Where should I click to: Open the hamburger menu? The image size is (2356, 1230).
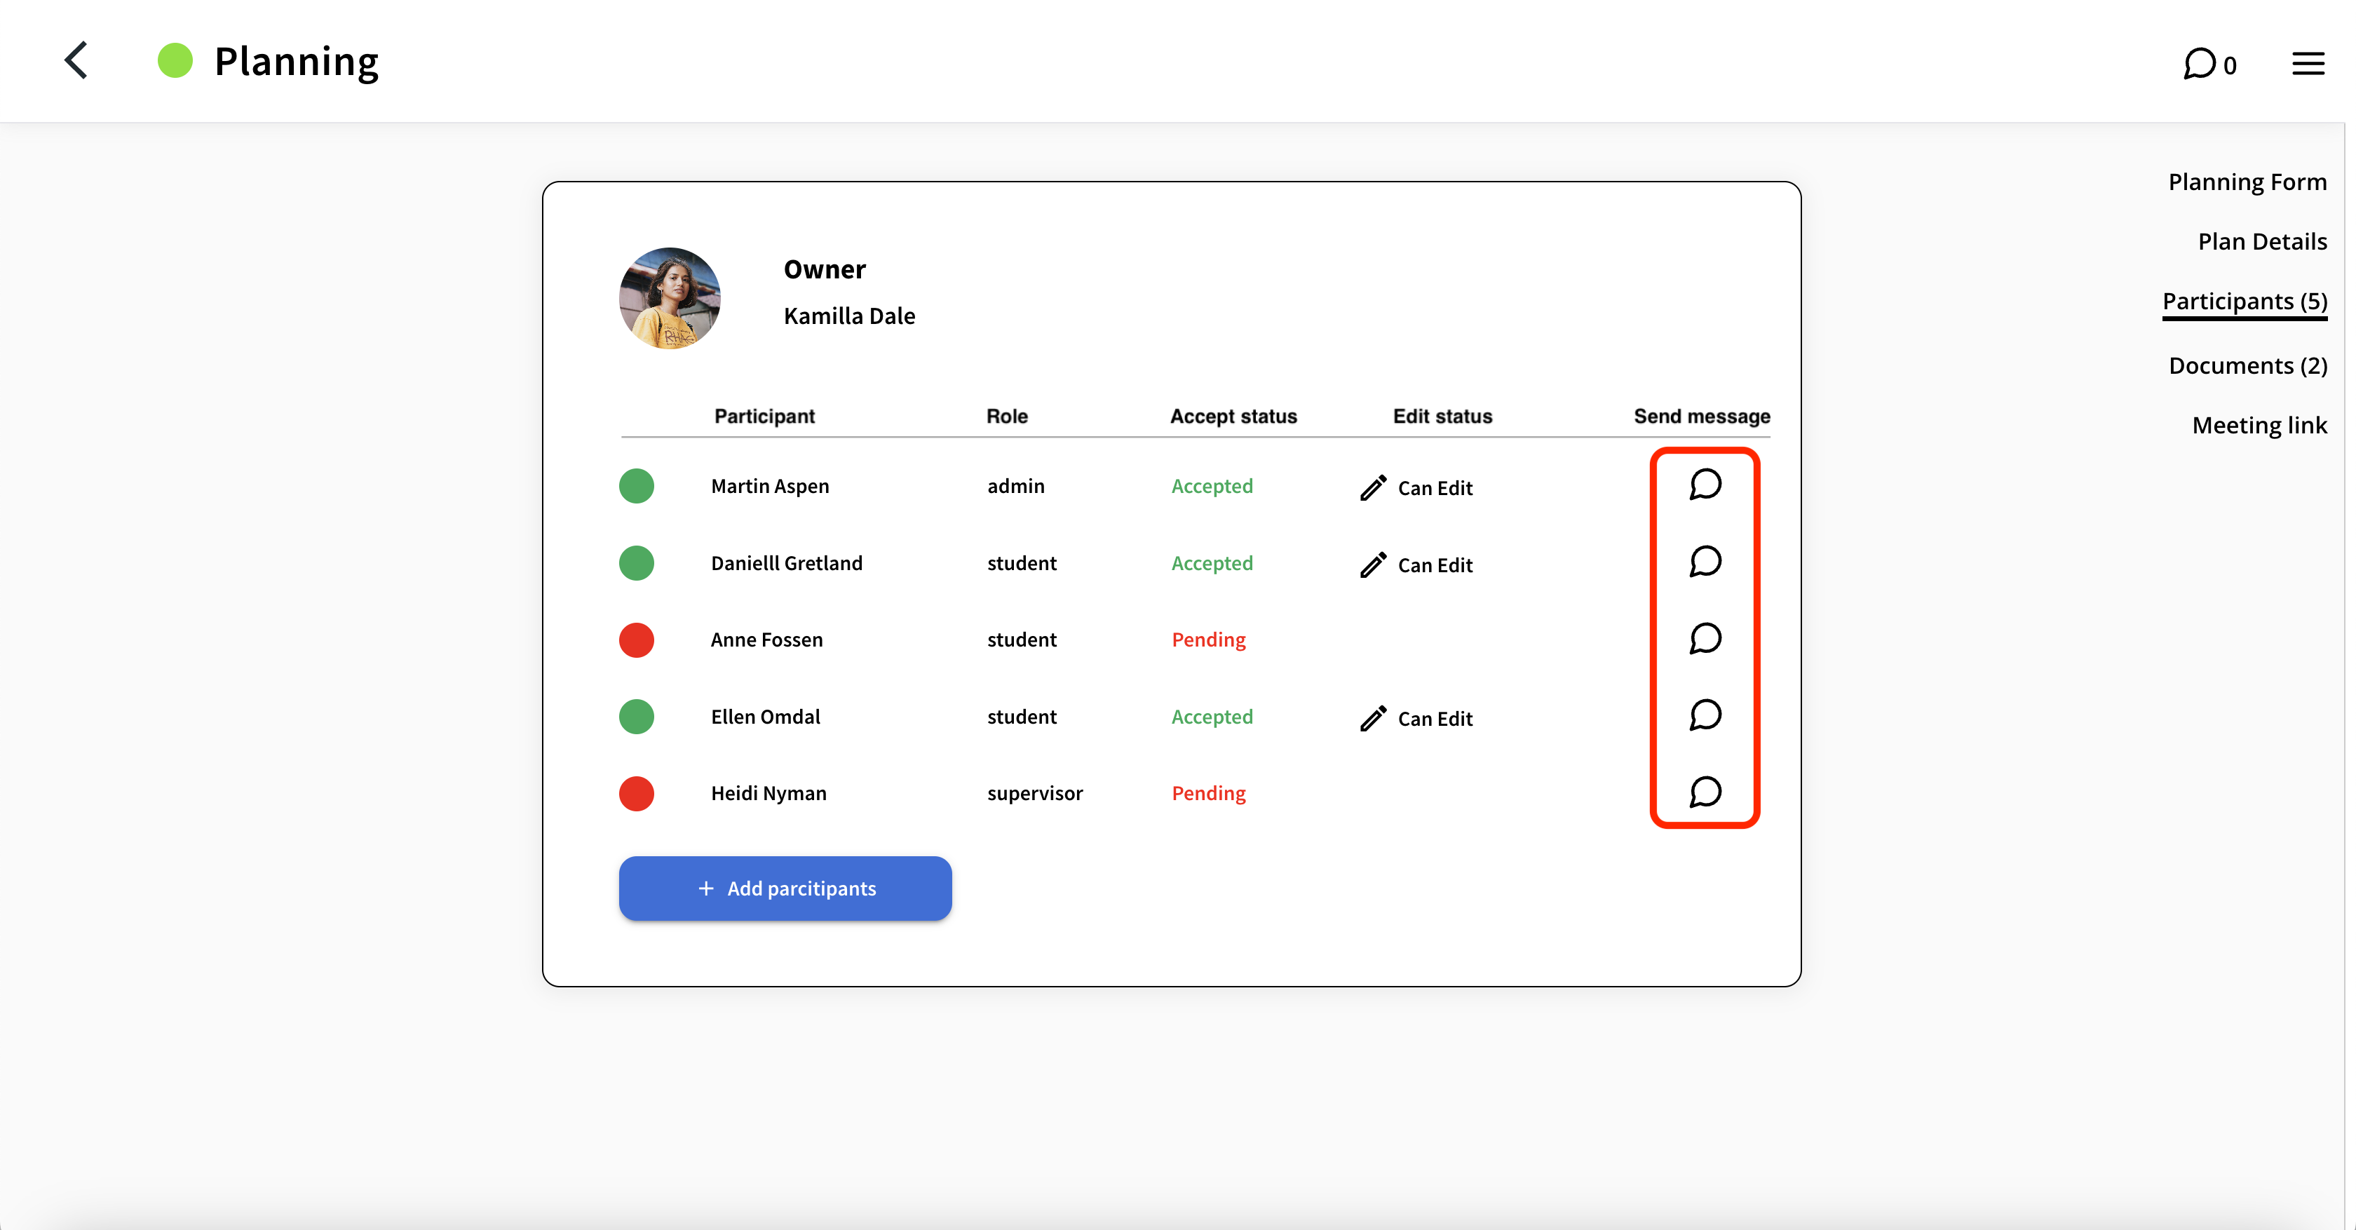point(2308,63)
